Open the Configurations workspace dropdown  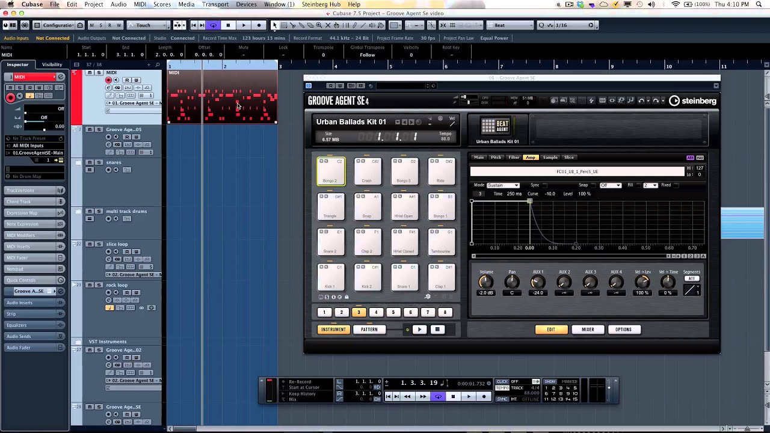[x=58, y=25]
